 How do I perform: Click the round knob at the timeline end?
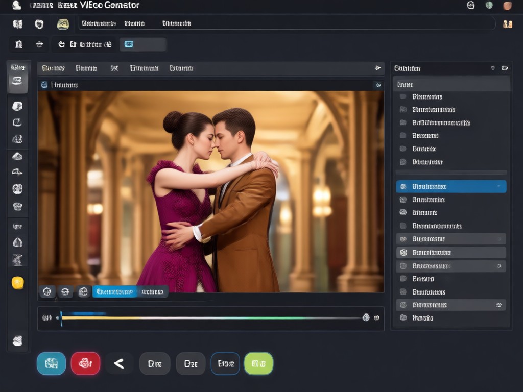[366, 317]
